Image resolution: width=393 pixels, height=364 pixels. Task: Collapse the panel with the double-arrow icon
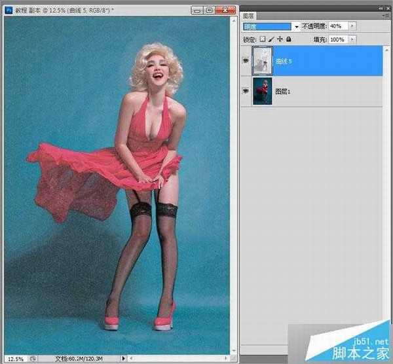381,9
